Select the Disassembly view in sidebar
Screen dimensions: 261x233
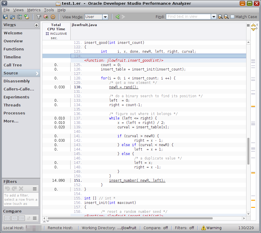point(17,81)
